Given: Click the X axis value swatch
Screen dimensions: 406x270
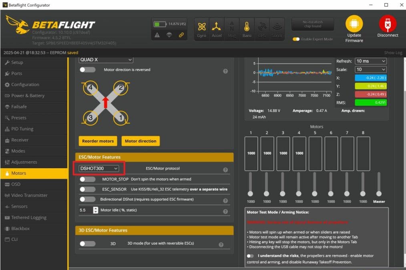Looking at the screenshot, I should click(370, 78).
